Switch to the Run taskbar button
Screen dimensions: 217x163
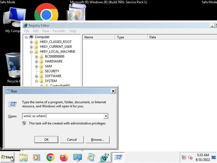(118, 157)
